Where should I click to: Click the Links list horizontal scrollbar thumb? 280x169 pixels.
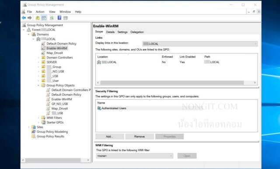pos(172,83)
